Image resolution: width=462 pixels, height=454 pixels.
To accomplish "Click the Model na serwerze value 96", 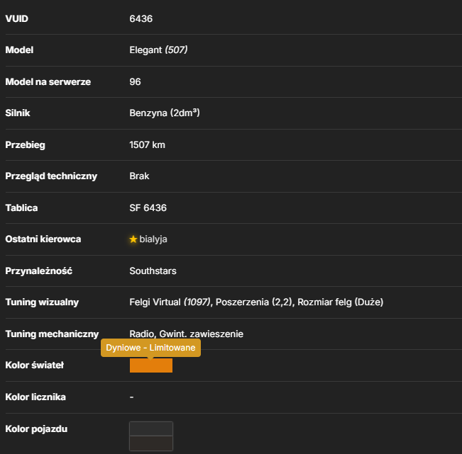I will [135, 81].
